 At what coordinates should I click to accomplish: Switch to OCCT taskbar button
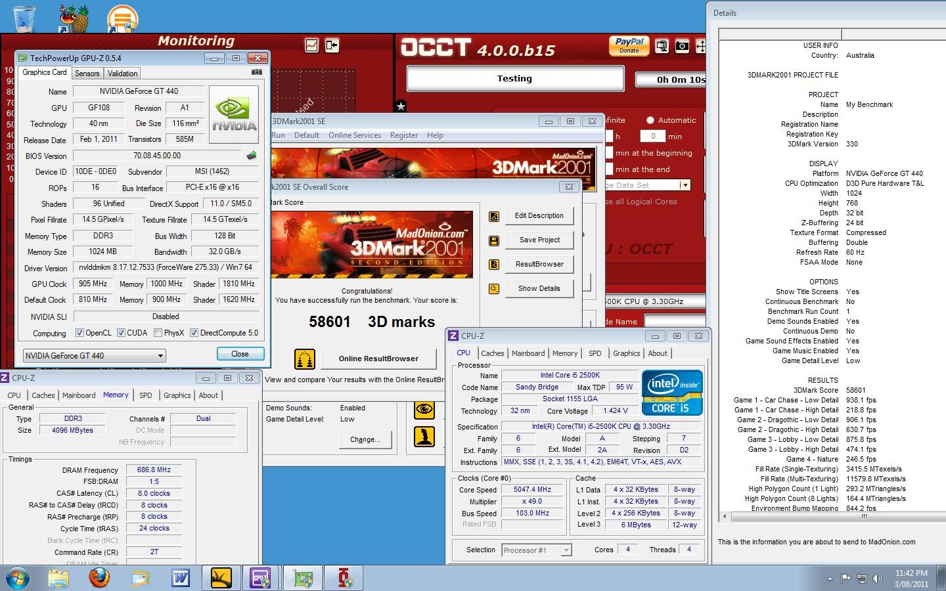(x=344, y=578)
